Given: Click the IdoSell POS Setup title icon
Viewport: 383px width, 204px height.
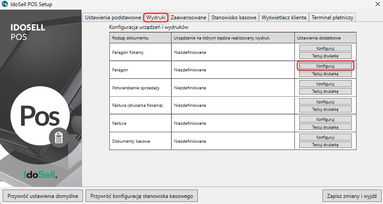Looking at the screenshot, I should tap(5, 4).
